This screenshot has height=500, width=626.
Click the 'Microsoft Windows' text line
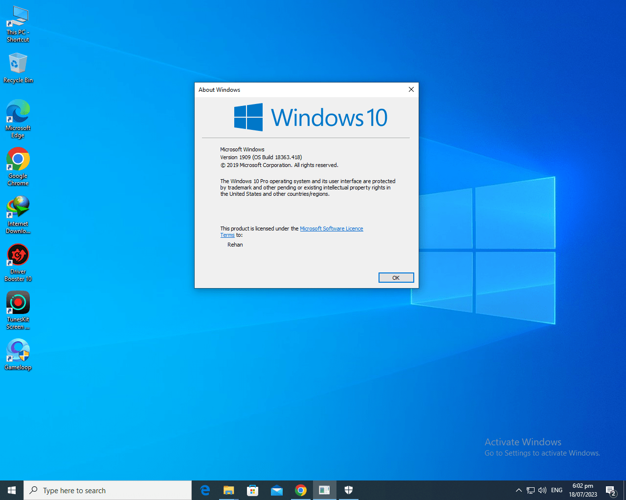pos(242,149)
